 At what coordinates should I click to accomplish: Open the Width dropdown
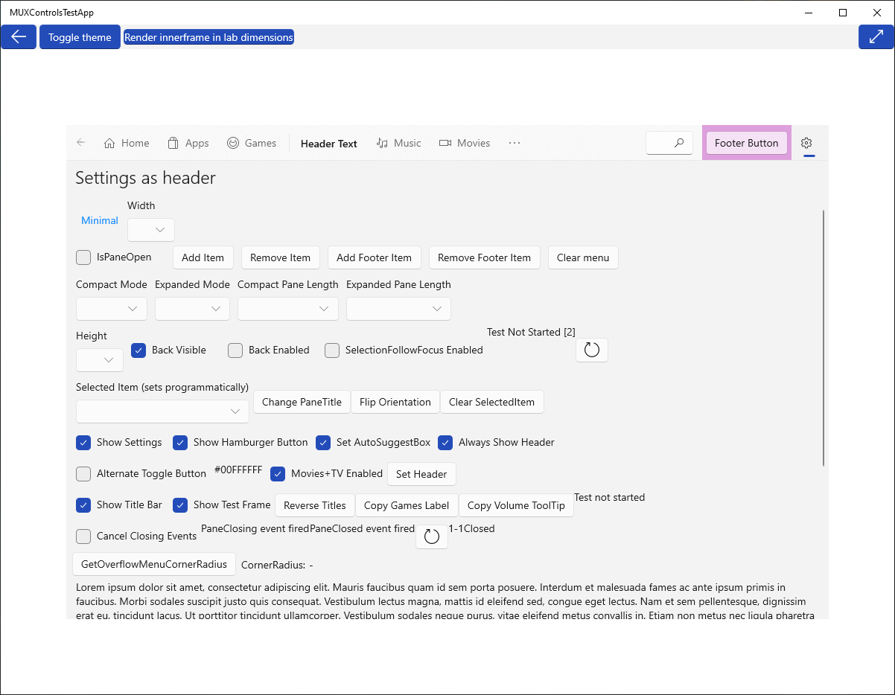click(150, 229)
